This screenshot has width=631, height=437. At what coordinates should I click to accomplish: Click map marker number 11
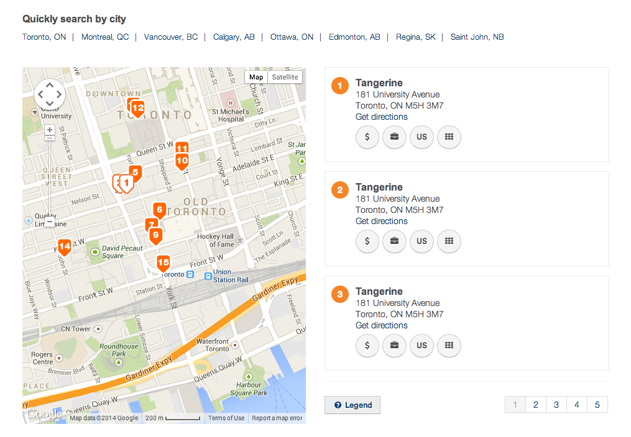pyautogui.click(x=182, y=147)
